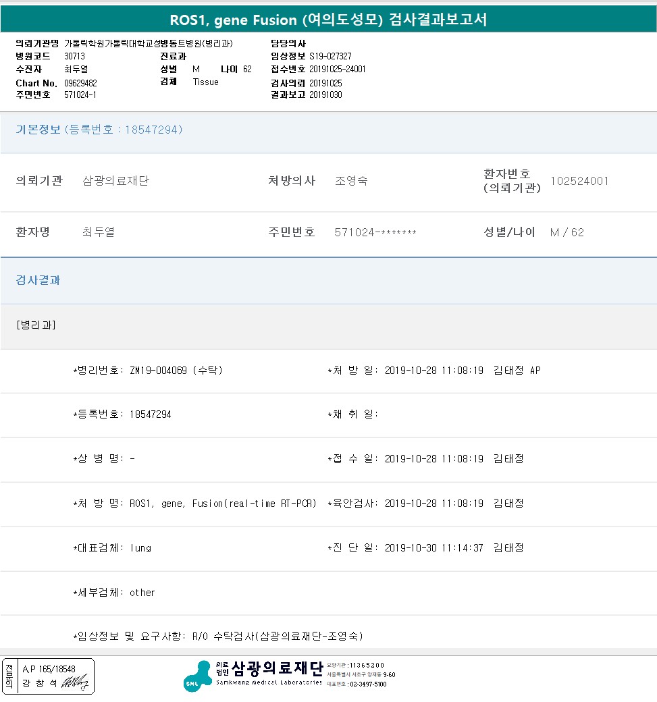Image resolution: width=657 pixels, height=702 pixels.
Task: Click the 처방명 ROS1 gene Fusion text
Action: (x=223, y=504)
